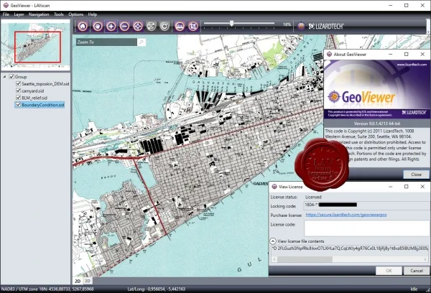The height and width of the screenshot is (293, 431).
Task: Open the Layer menu
Action: pyautogui.click(x=19, y=14)
